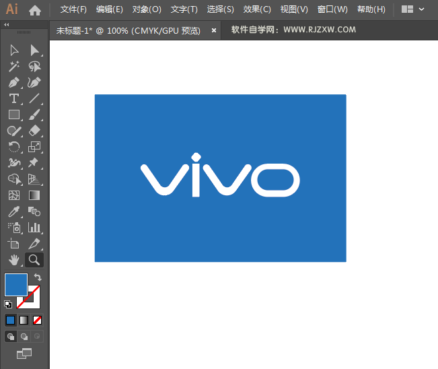Screen dimensions: 438x369
Task: Swap fill and stroke colors arrow
Action: tap(38, 277)
